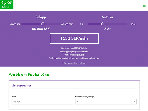Viewport: 148px width, 111px height.
Task: Click the '100 000 SEK' maximum label
Action: click(67, 24)
